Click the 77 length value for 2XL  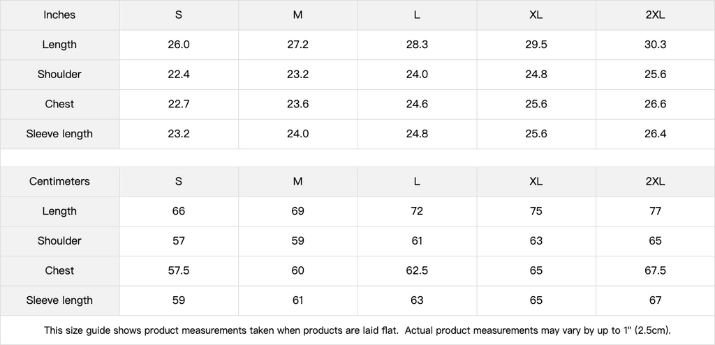pyautogui.click(x=655, y=211)
